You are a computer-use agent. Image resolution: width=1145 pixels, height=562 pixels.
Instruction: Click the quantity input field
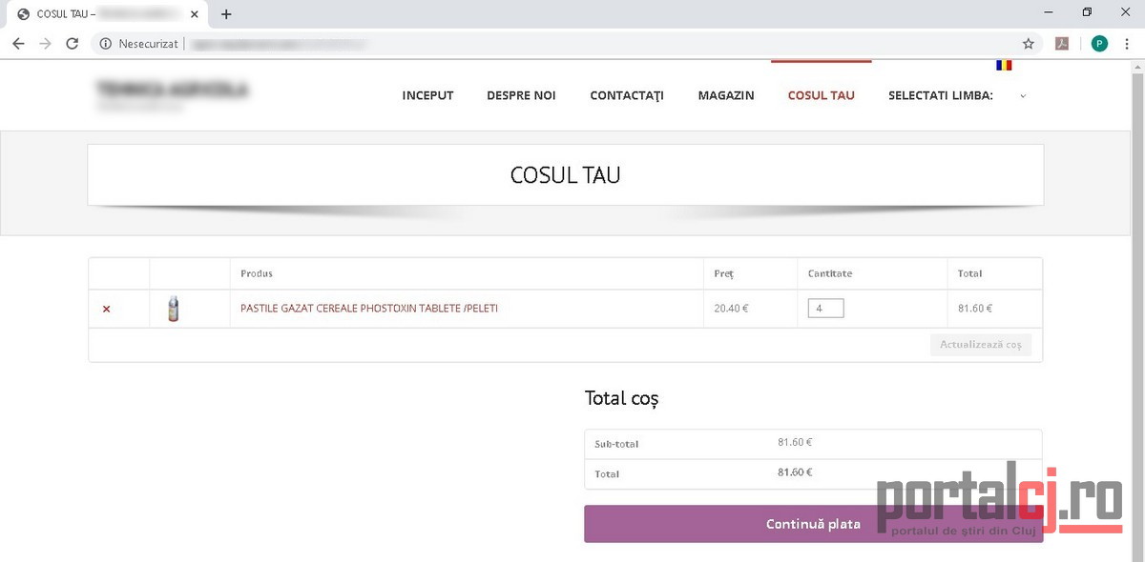825,309
